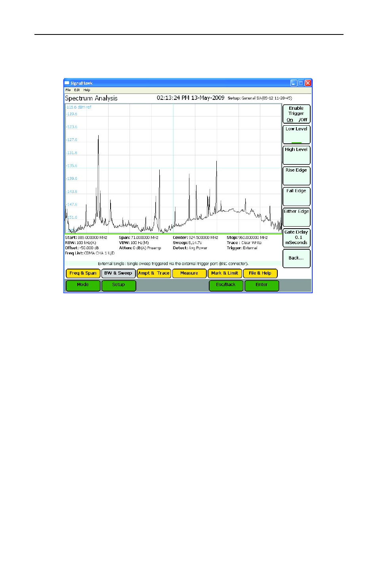Choose the Rise Edge trigger
Viewport: 378px width, 584px height.
tap(296, 176)
